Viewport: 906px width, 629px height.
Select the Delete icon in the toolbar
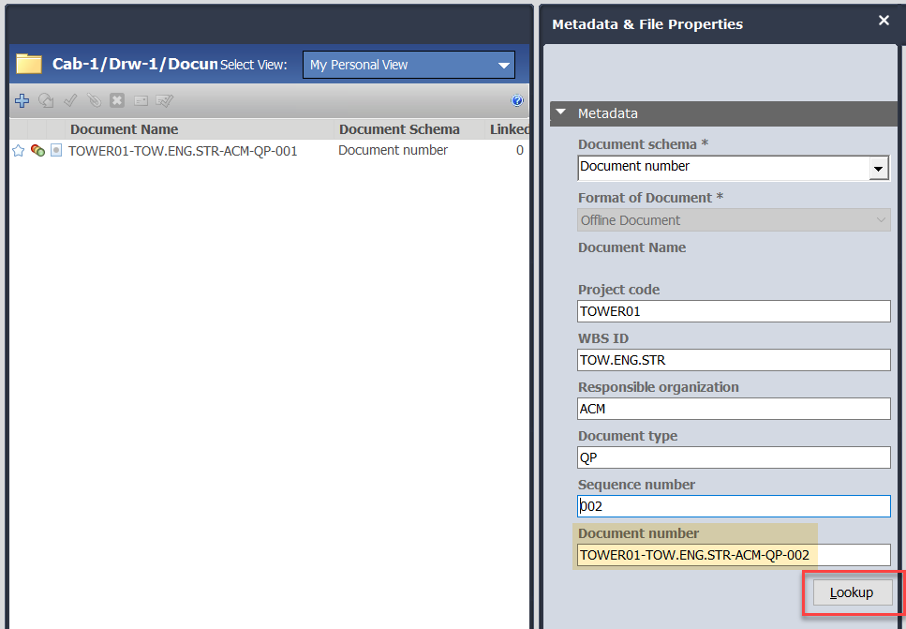coord(117,100)
